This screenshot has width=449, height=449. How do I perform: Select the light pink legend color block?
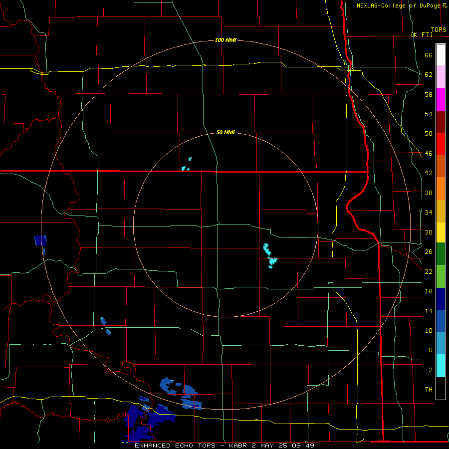tap(441, 77)
